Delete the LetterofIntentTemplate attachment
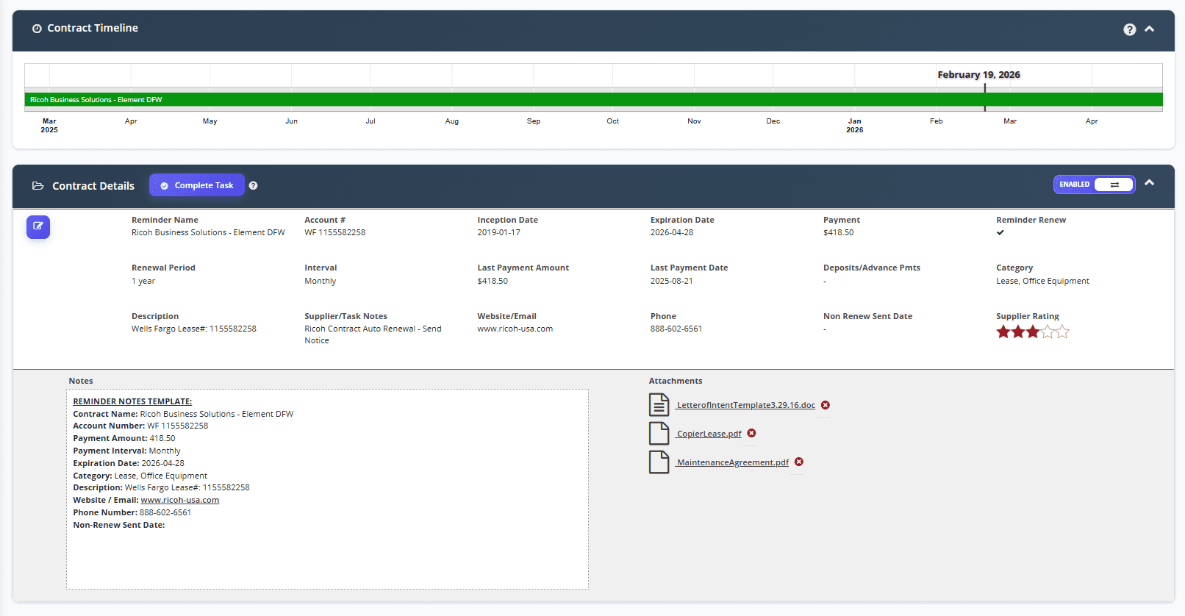 pos(826,405)
